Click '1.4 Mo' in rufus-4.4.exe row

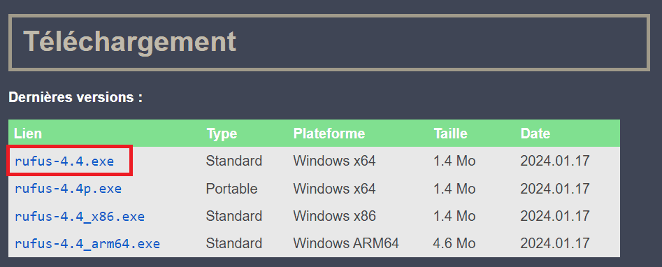pyautogui.click(x=454, y=161)
